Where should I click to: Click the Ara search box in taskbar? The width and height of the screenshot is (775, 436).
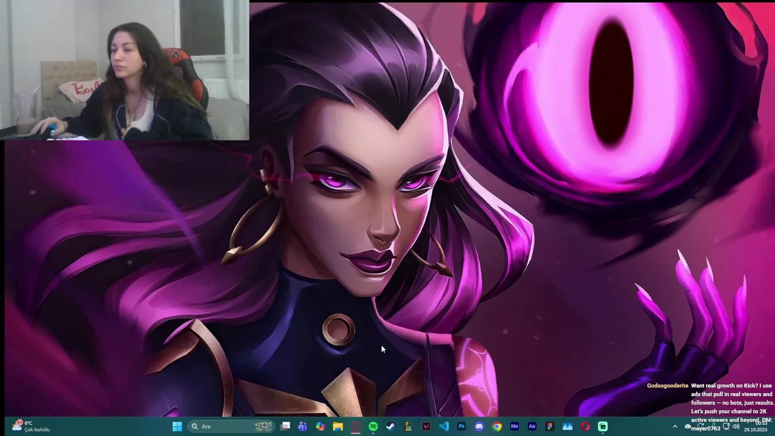[232, 426]
